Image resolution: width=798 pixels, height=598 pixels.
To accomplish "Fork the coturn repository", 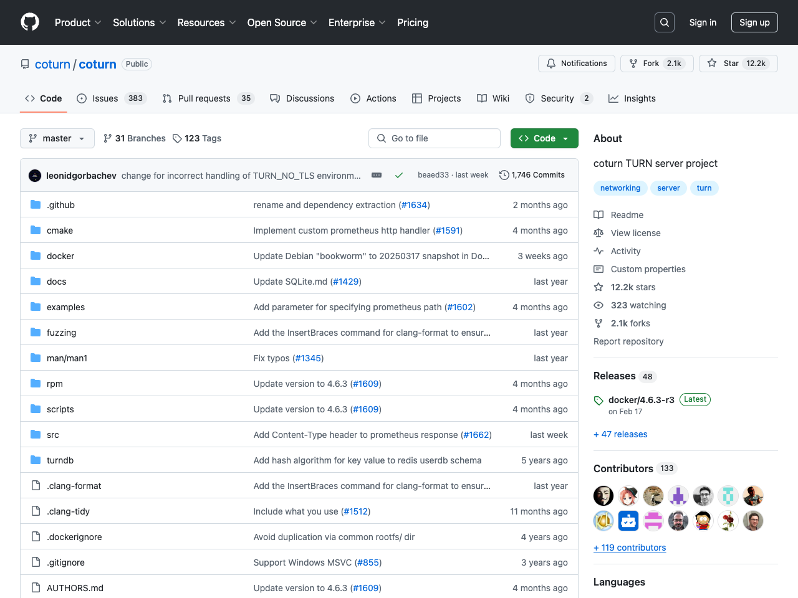I will (656, 64).
